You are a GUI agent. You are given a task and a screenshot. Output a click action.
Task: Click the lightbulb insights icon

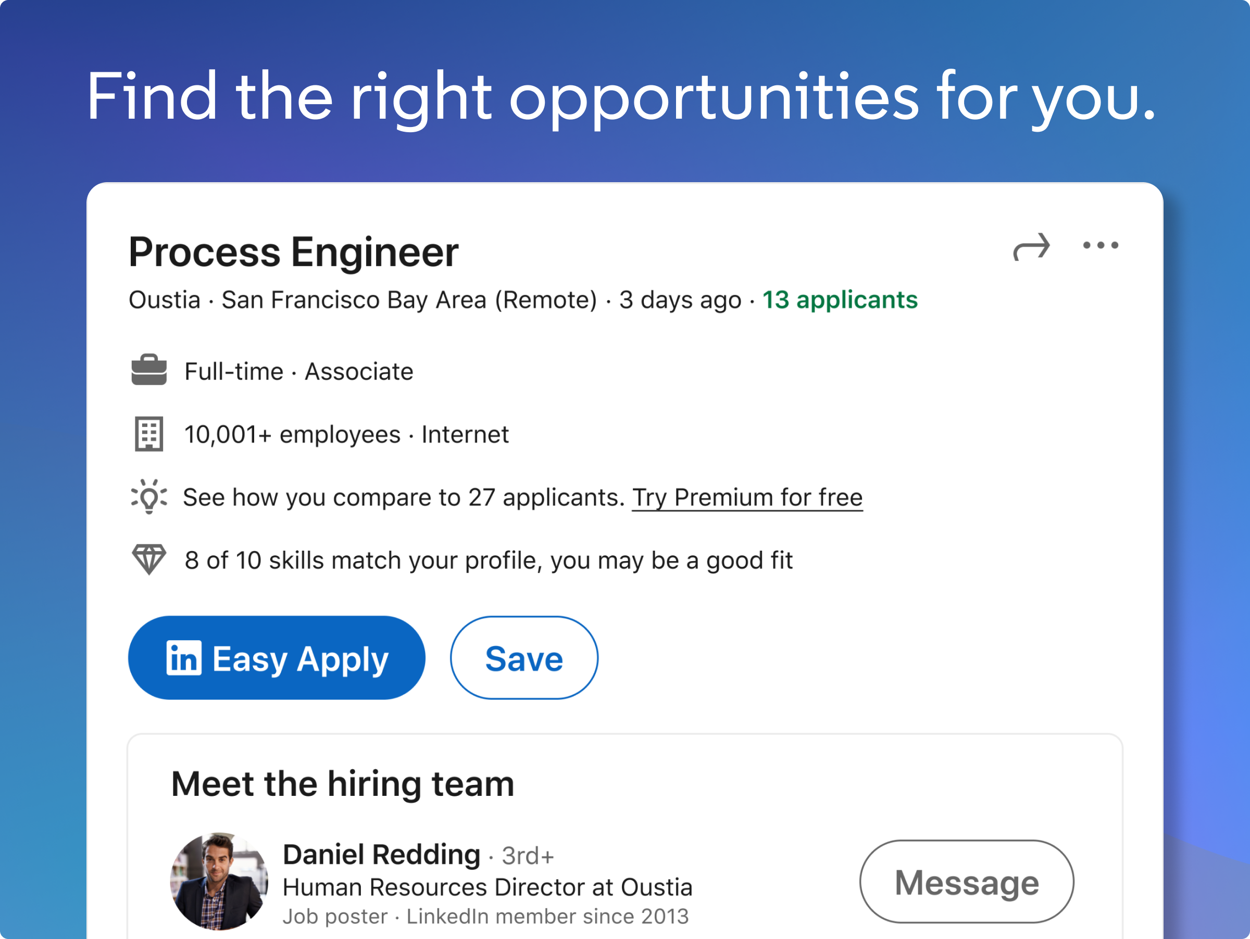point(148,498)
